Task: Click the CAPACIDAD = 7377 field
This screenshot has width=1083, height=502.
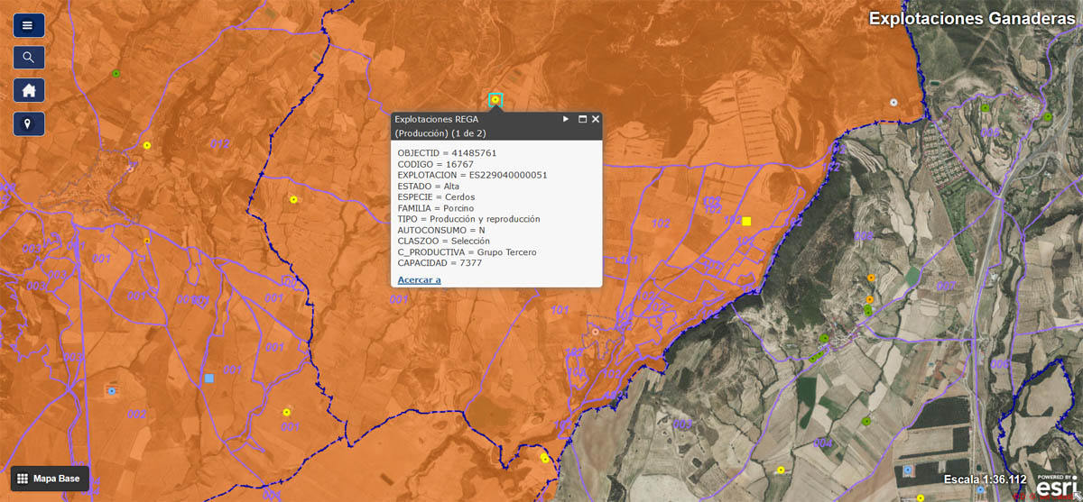Action: point(433,263)
